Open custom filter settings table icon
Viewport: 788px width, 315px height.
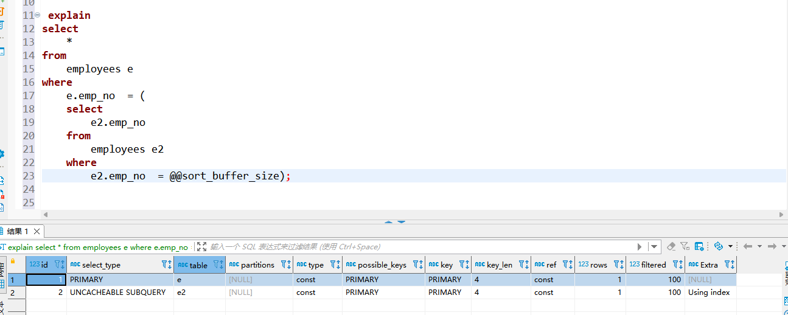(x=699, y=246)
